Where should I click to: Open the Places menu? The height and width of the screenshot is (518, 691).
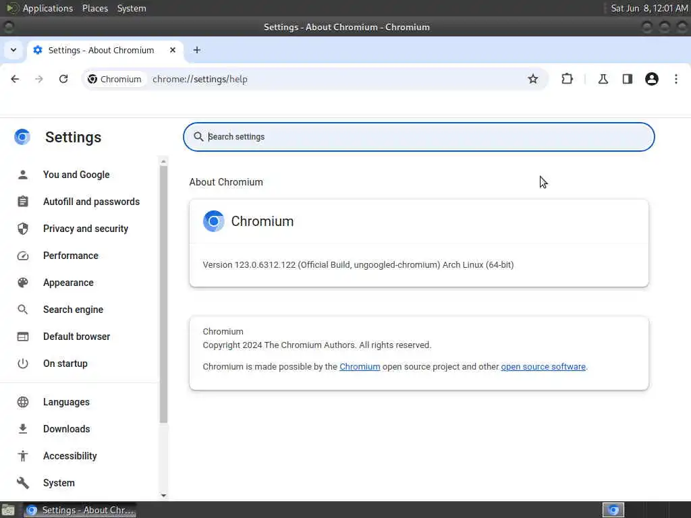pyautogui.click(x=94, y=8)
